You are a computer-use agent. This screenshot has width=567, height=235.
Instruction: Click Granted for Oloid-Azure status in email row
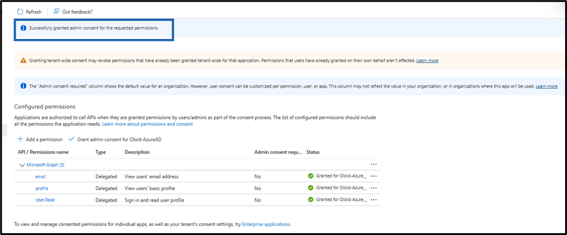coord(342,176)
